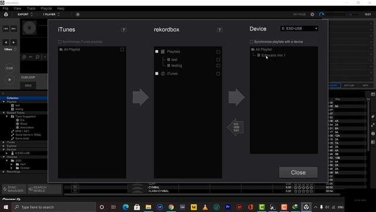Open Sync Manager button
The width and height of the screenshot is (376, 212).
(x=14, y=189)
